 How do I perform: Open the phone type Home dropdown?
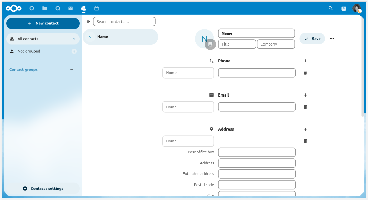click(x=188, y=73)
